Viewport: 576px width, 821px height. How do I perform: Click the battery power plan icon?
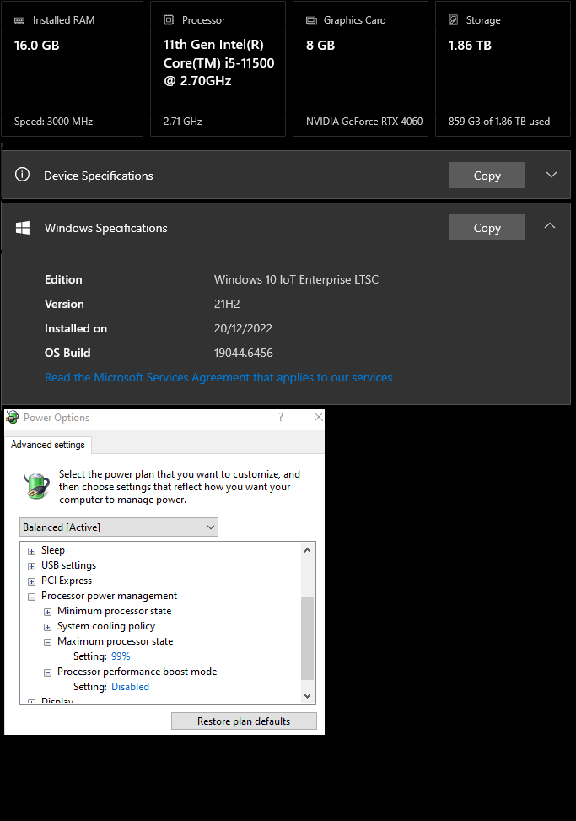coord(36,485)
